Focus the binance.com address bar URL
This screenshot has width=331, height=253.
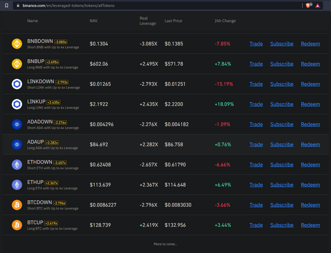coord(69,5)
